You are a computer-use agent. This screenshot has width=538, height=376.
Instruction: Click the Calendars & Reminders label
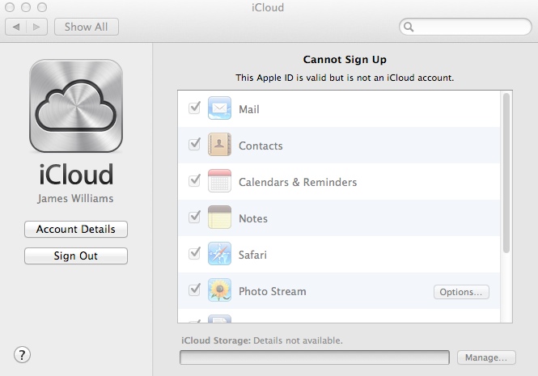coord(298,182)
